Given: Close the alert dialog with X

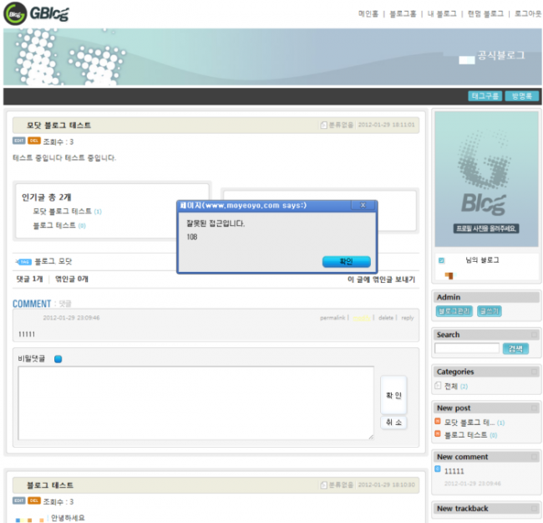Looking at the screenshot, I should click(363, 205).
